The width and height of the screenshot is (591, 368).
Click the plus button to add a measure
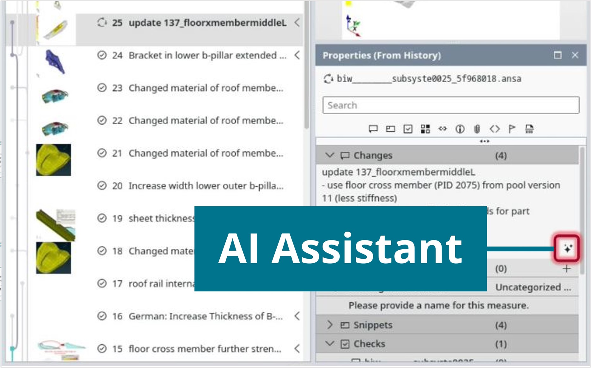[566, 268]
